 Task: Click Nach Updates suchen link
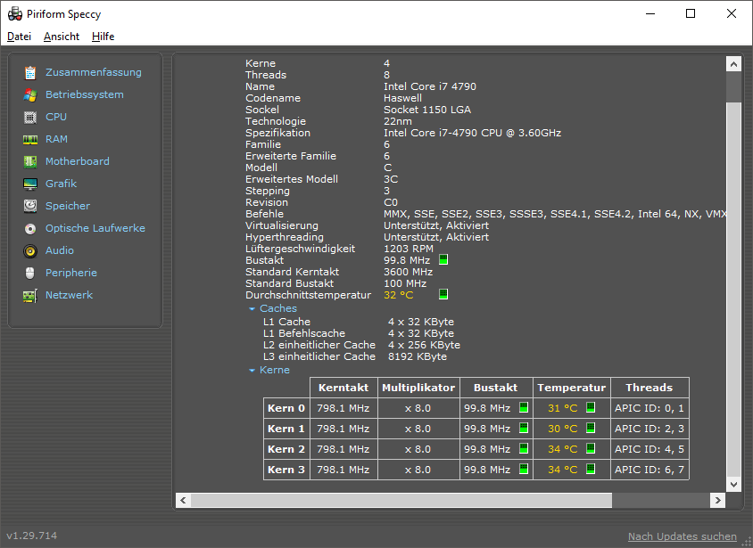point(682,536)
